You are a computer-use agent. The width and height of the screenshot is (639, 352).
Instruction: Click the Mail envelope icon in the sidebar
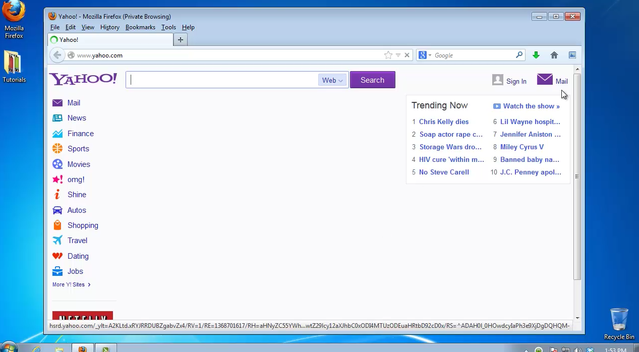pos(57,103)
